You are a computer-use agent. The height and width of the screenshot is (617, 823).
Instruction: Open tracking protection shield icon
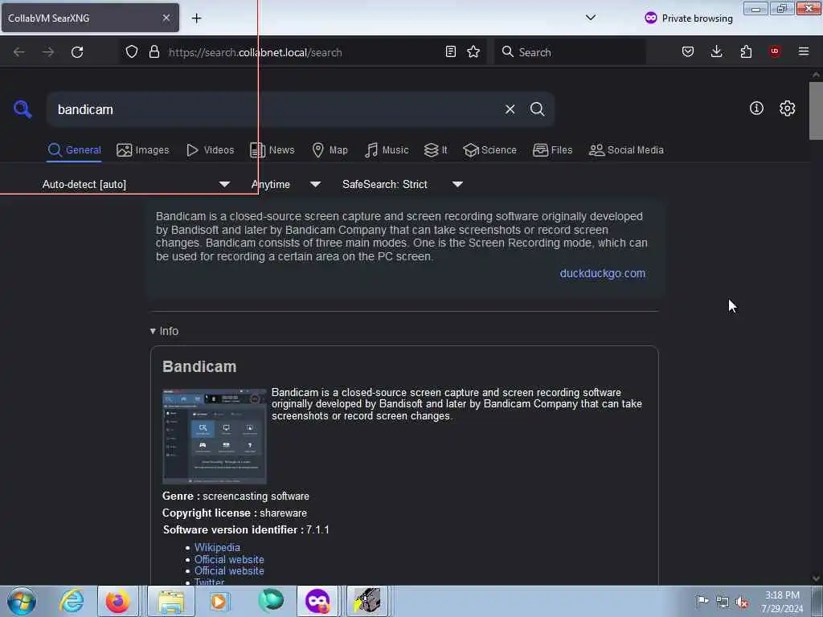tap(132, 51)
